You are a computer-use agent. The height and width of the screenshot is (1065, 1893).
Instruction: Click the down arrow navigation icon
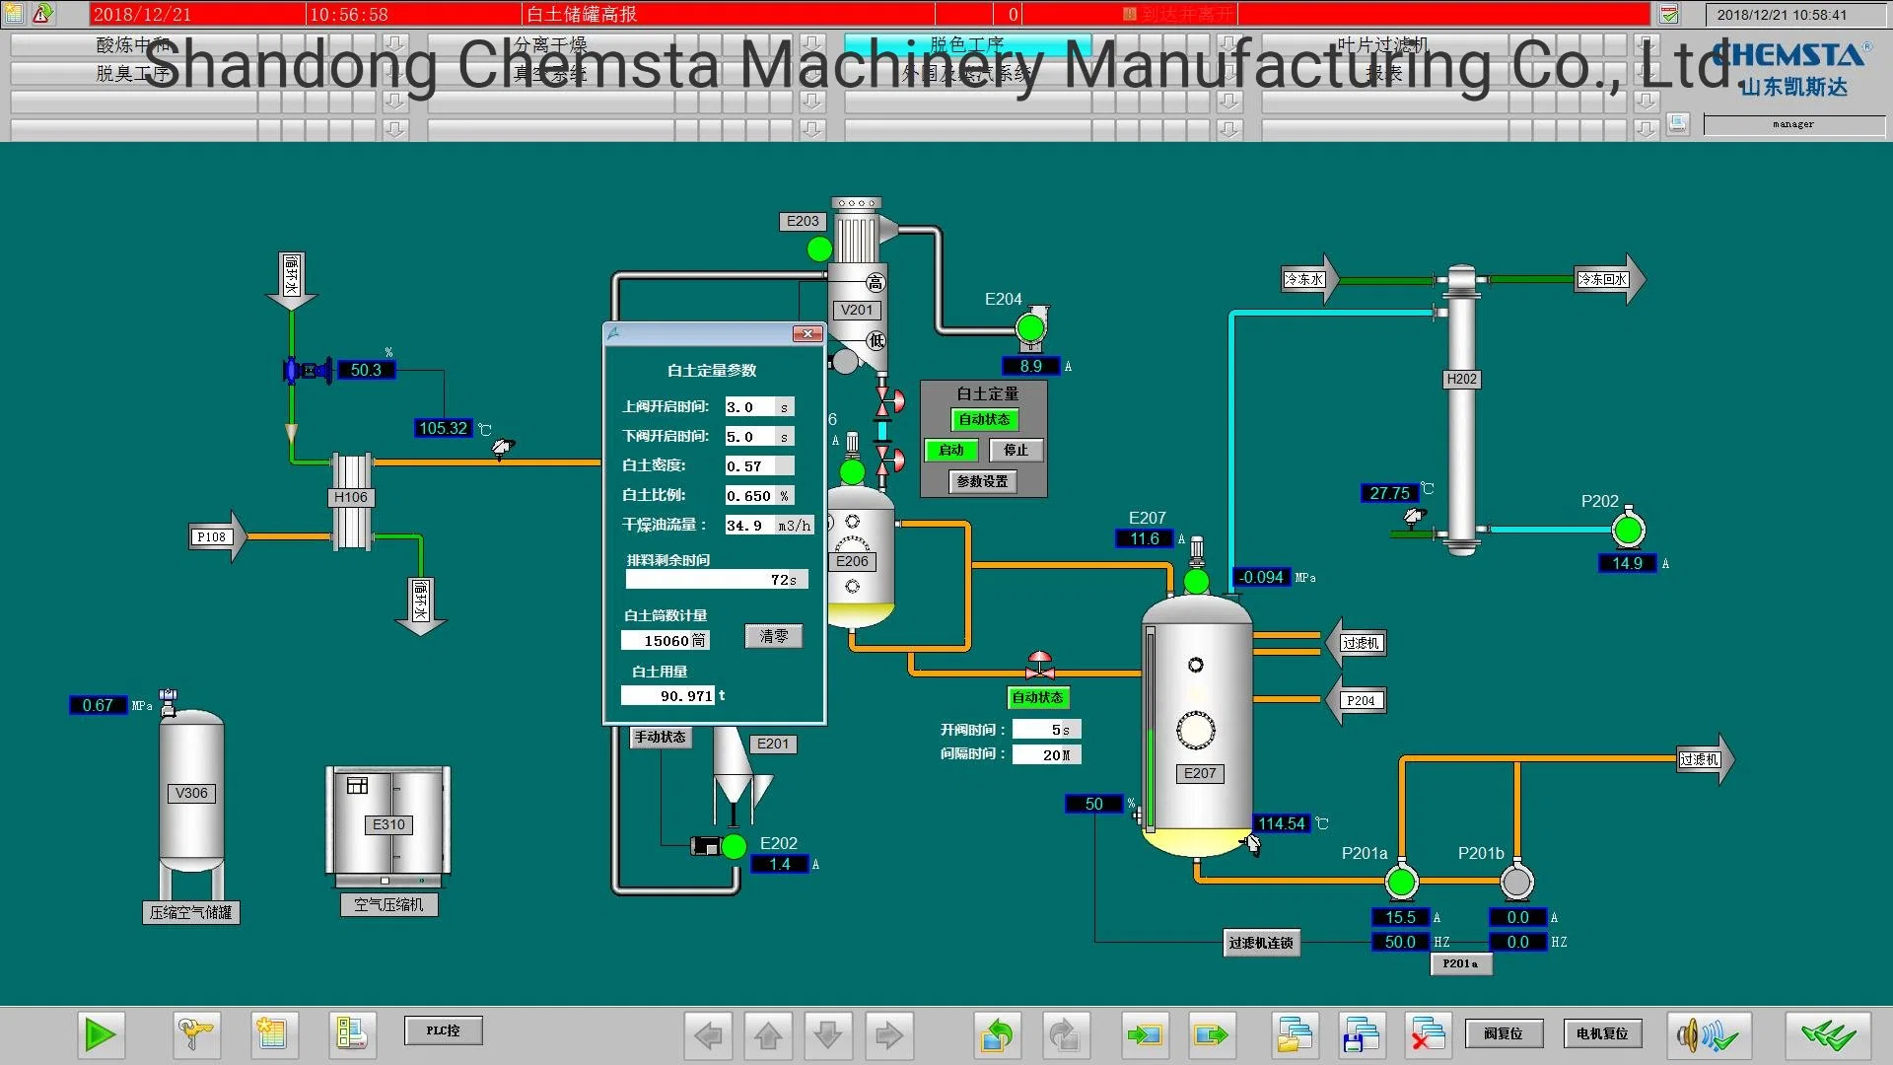click(828, 1035)
